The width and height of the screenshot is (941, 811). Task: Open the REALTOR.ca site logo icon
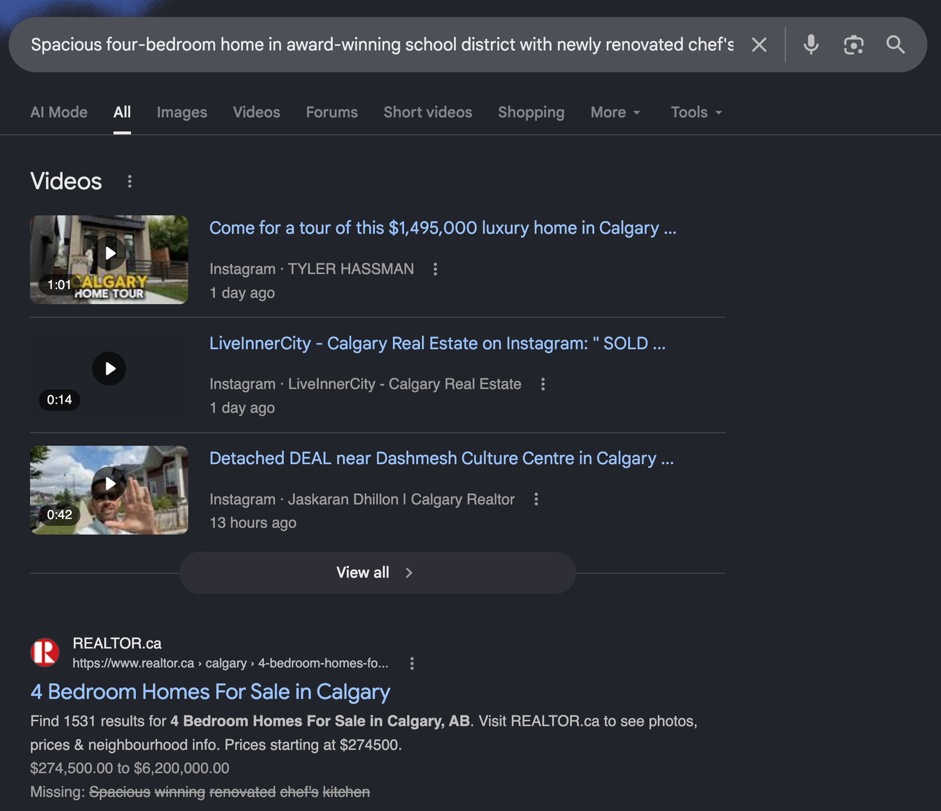pos(45,653)
